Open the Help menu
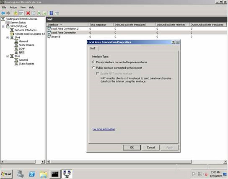 [x=31, y=8]
